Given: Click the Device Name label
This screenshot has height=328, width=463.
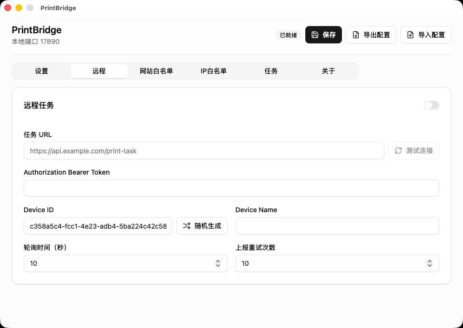Looking at the screenshot, I should click(x=256, y=210).
